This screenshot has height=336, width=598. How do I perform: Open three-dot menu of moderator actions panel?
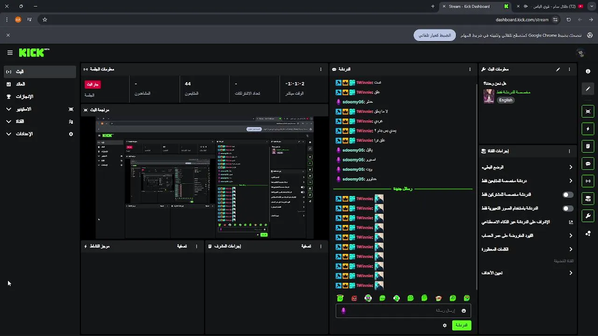(320, 246)
